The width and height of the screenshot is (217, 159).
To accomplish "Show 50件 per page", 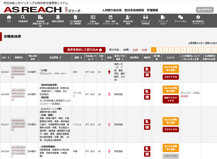I will pos(144,50).
